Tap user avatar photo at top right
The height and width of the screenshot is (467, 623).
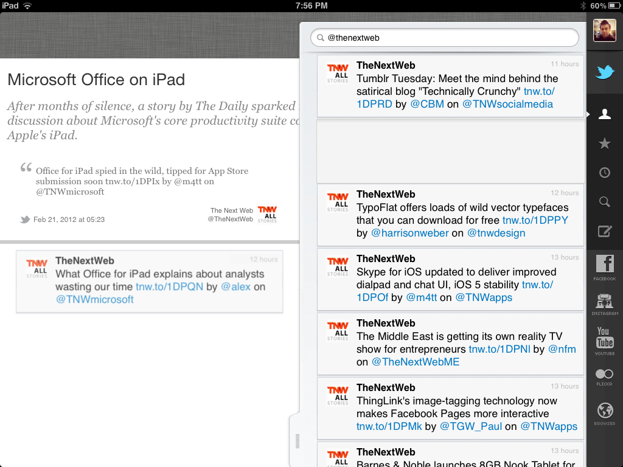tap(605, 30)
